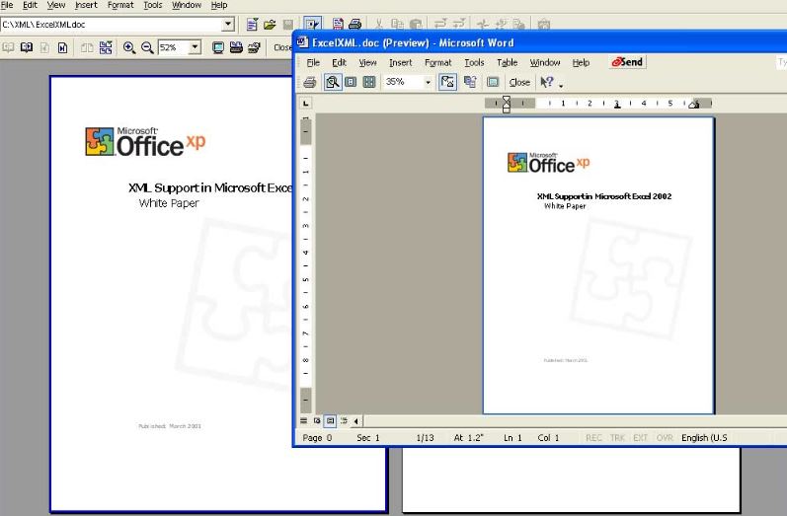Click Zoom Out magnifier in background window

coord(147,47)
